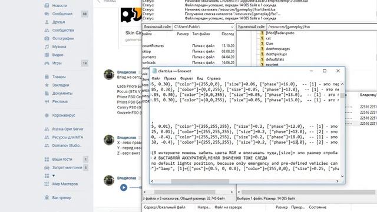377x212 pixels.
Task: Open the Новости icon in VK sidebar
Action: pyautogui.click(x=47, y=5)
